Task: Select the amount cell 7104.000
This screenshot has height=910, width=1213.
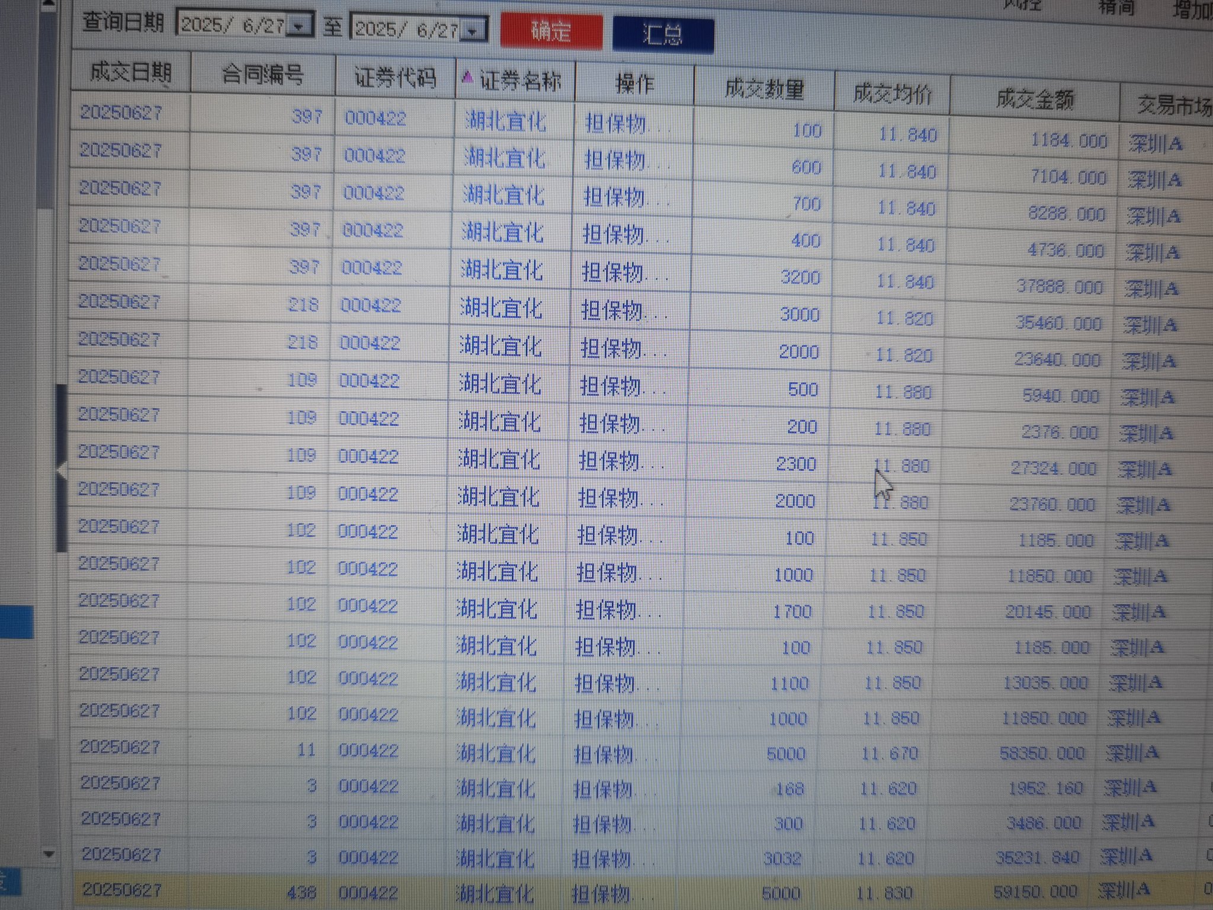Action: pyautogui.click(x=1068, y=177)
